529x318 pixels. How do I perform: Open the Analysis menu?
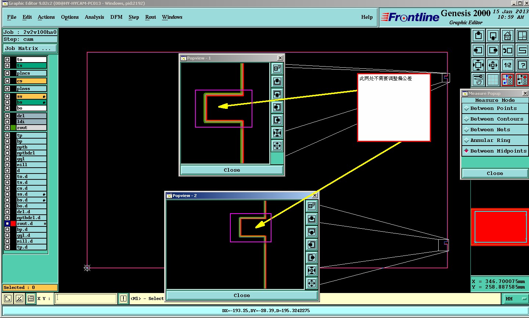pos(94,17)
